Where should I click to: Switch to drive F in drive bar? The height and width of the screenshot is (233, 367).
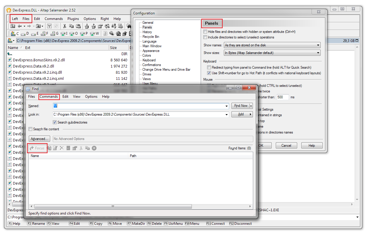(45, 33)
